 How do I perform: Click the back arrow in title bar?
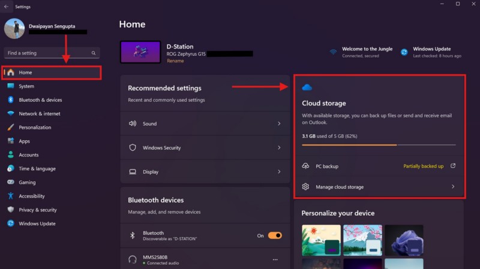point(7,7)
